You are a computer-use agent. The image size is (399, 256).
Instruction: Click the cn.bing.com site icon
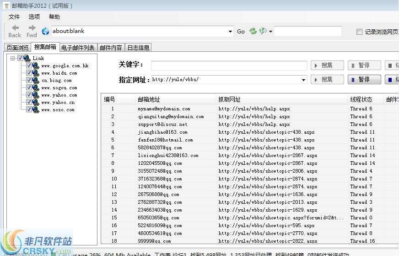(36, 81)
